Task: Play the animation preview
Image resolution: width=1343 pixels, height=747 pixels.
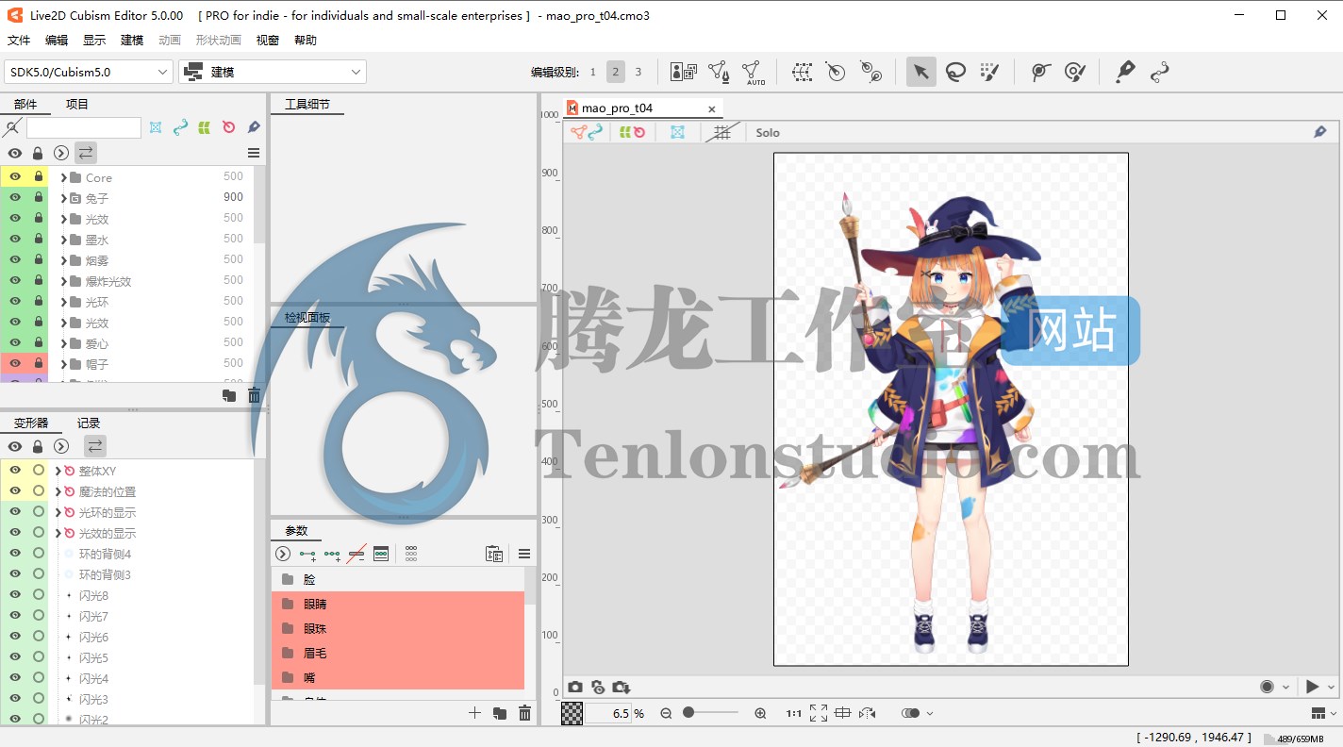Action: [1312, 687]
